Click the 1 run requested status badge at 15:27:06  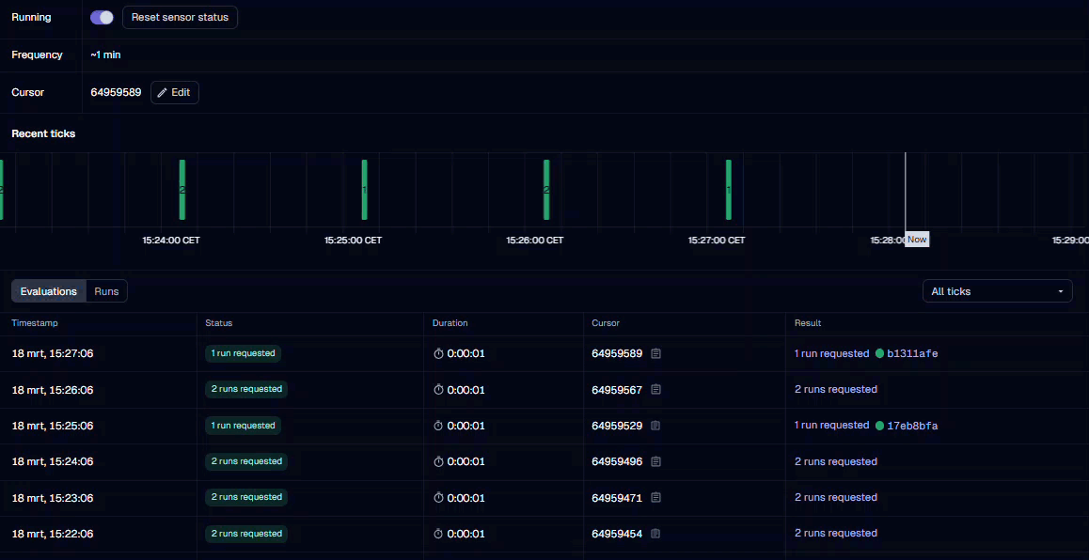coord(244,354)
